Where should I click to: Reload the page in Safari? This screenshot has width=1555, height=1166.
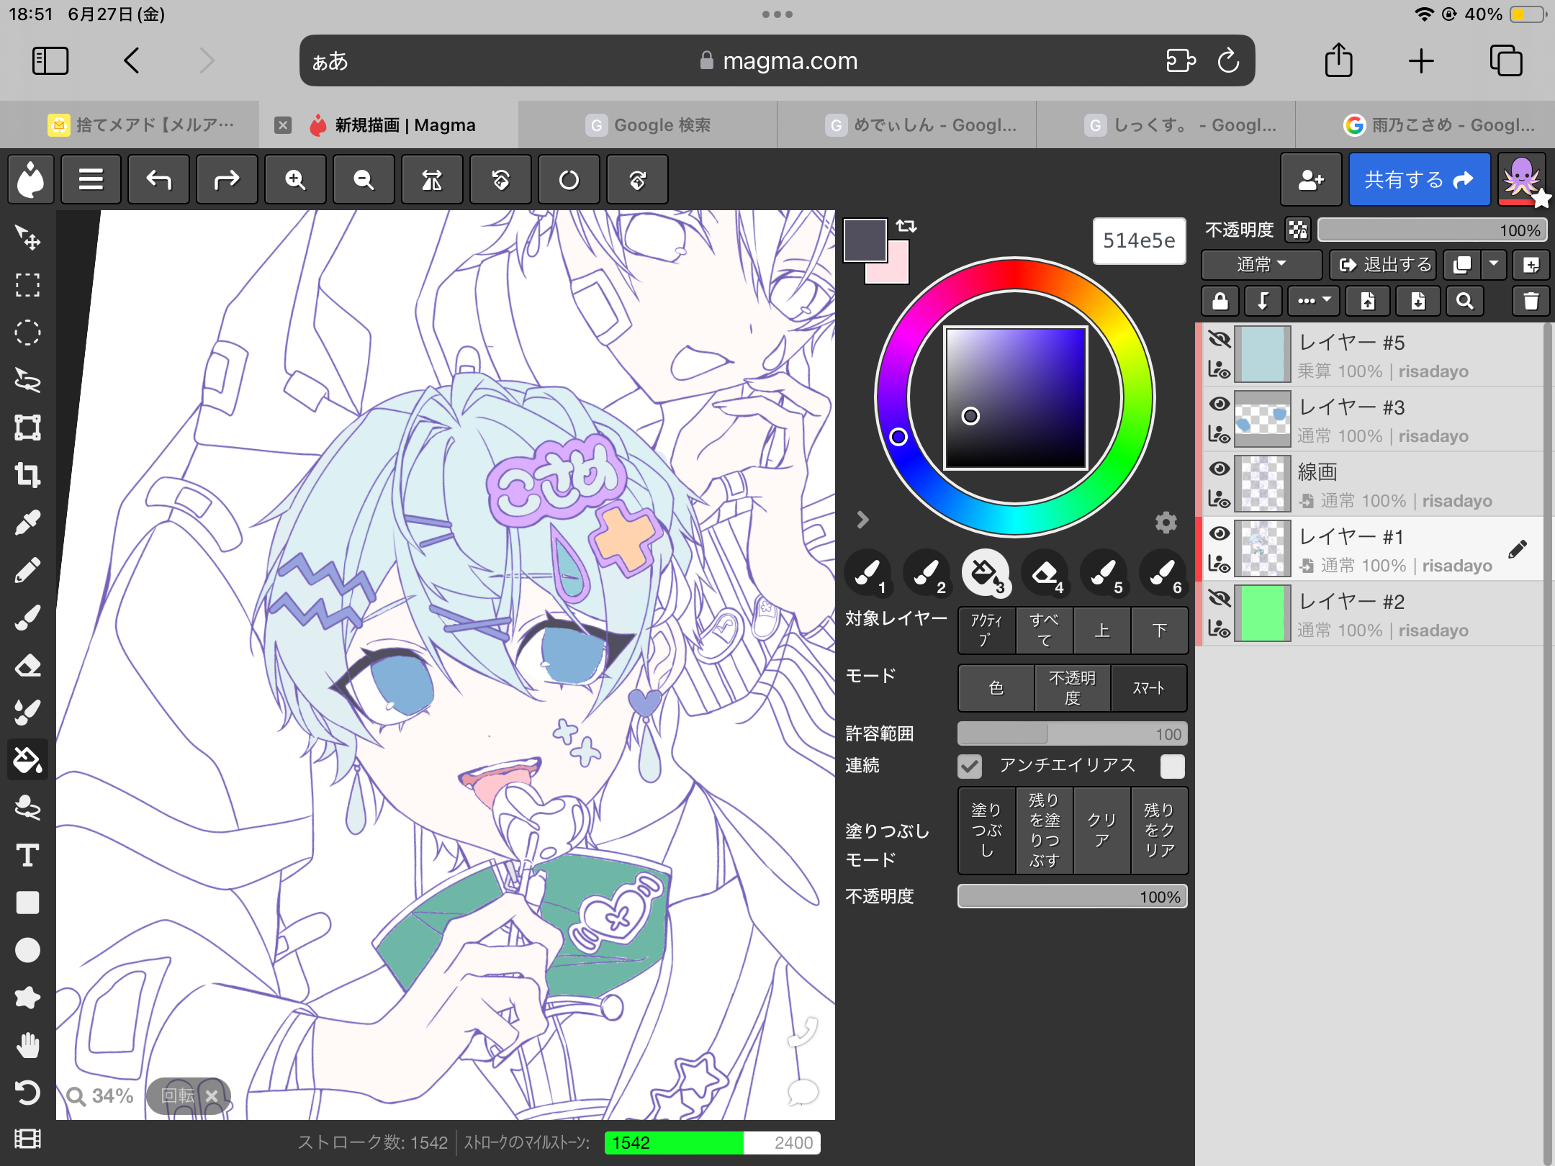[1228, 61]
